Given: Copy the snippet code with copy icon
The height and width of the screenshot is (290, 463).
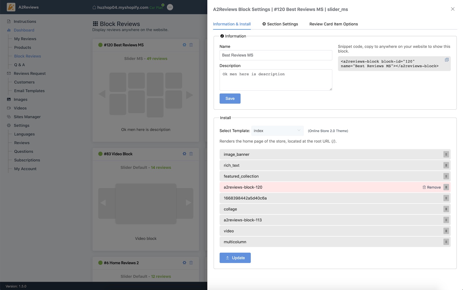Looking at the screenshot, I should pos(447,60).
